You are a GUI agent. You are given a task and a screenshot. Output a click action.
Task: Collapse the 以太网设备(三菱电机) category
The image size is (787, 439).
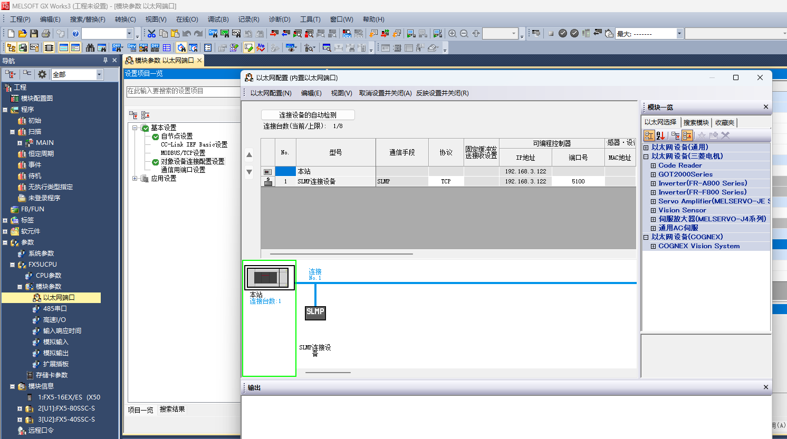[646, 157]
